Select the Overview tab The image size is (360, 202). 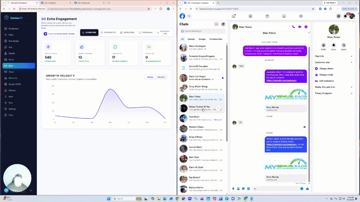[x=89, y=33]
